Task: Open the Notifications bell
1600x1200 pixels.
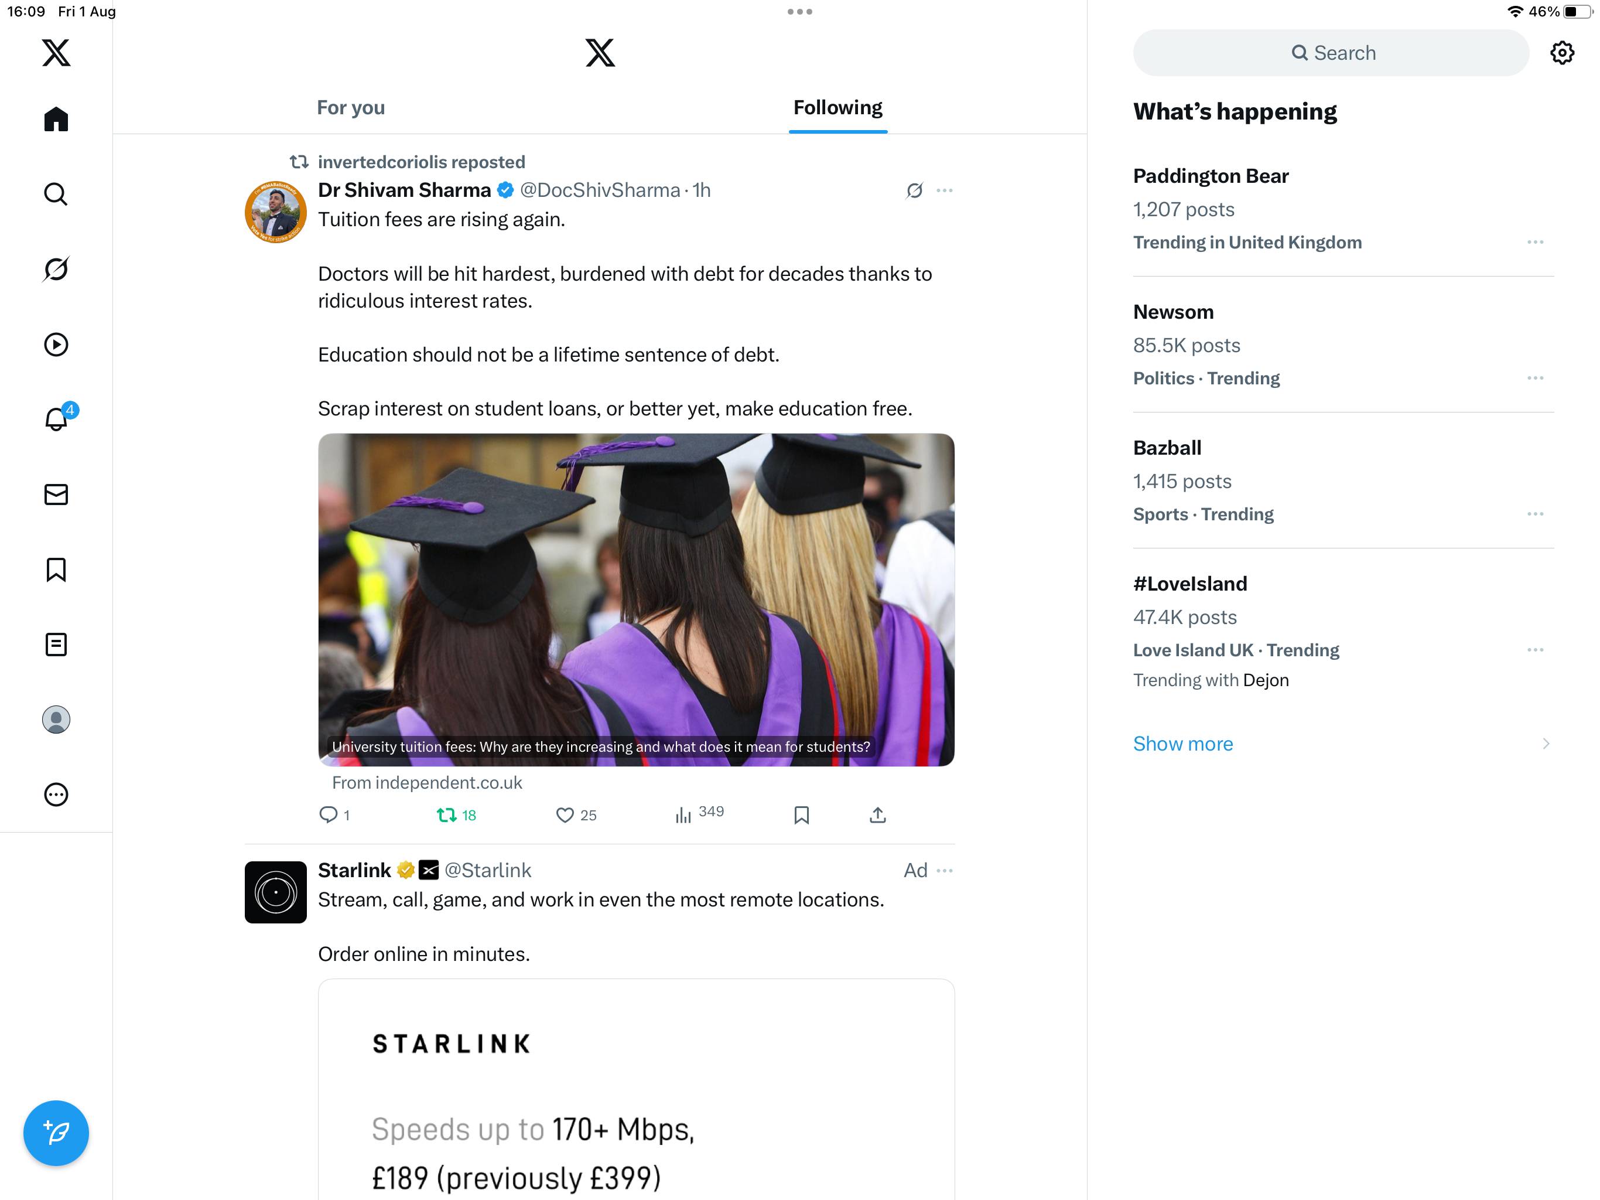Action: tap(56, 419)
